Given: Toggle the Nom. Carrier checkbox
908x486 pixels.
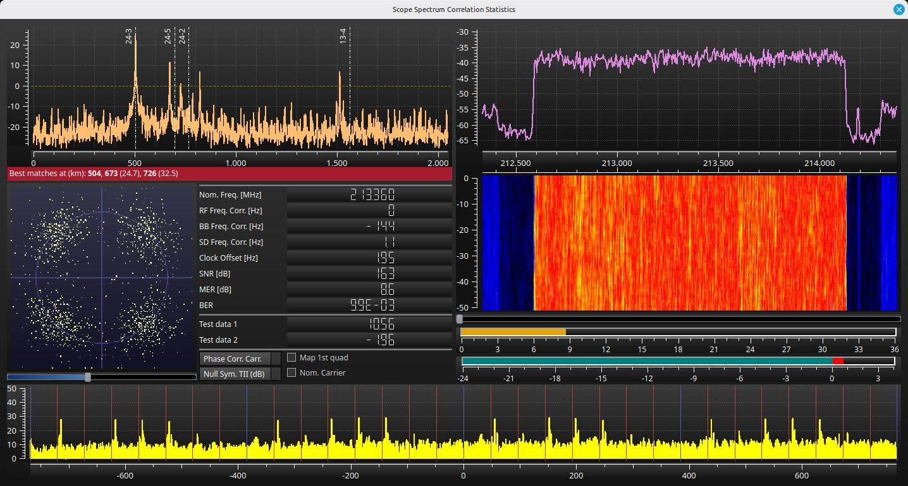Looking at the screenshot, I should [x=291, y=372].
